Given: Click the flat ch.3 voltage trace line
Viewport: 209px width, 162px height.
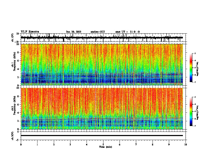Looking at the screenshot, I should 102,136.
